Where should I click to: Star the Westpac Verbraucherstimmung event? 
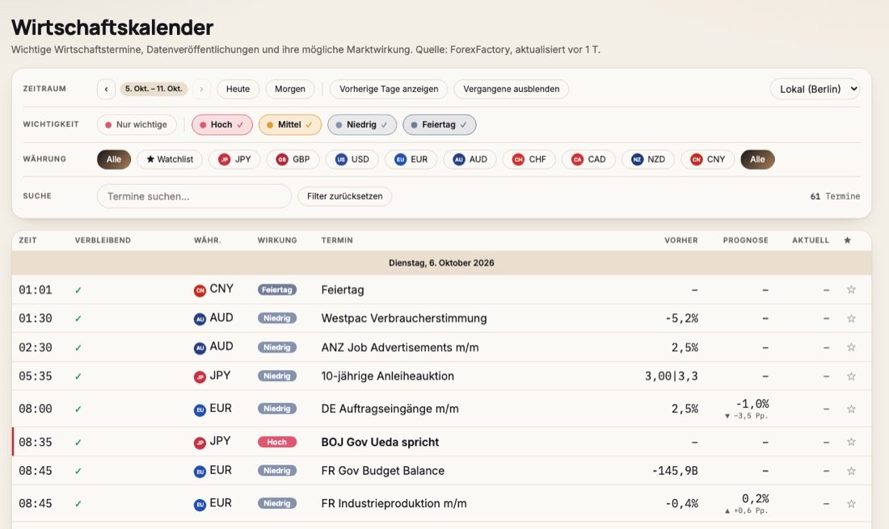[851, 318]
